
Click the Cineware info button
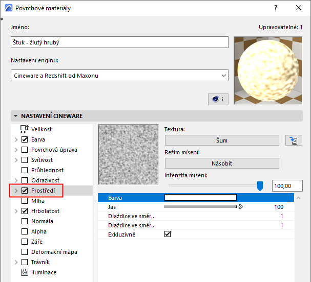point(218,99)
